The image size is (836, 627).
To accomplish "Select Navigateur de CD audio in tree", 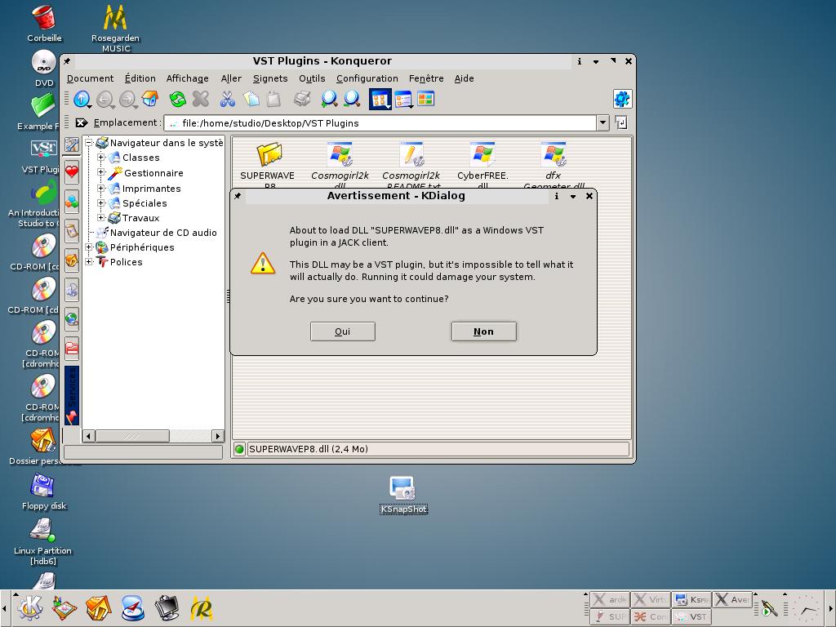I will [163, 233].
